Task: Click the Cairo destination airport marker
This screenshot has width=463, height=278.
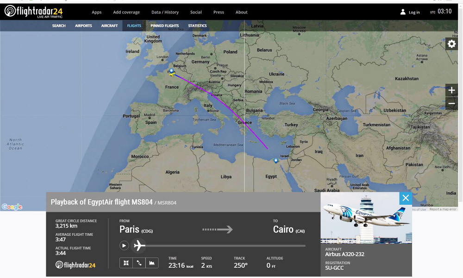Action: [276, 160]
